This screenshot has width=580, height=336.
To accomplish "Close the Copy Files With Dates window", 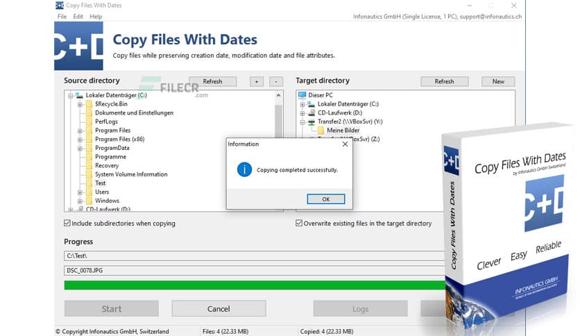I will click(514, 6).
